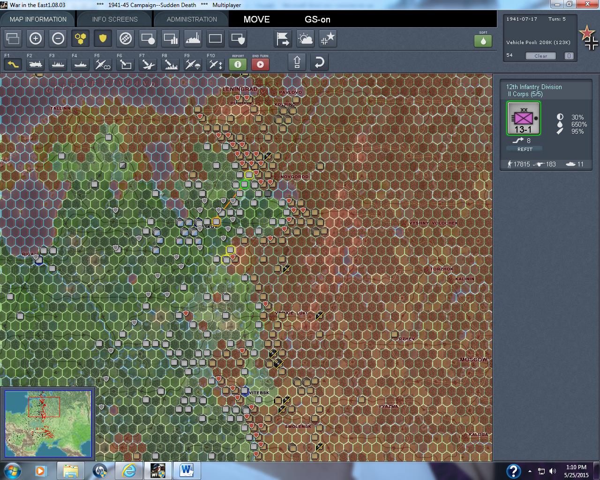Click the flag with arrow icon
This screenshot has height=480, width=600.
pyautogui.click(x=283, y=38)
